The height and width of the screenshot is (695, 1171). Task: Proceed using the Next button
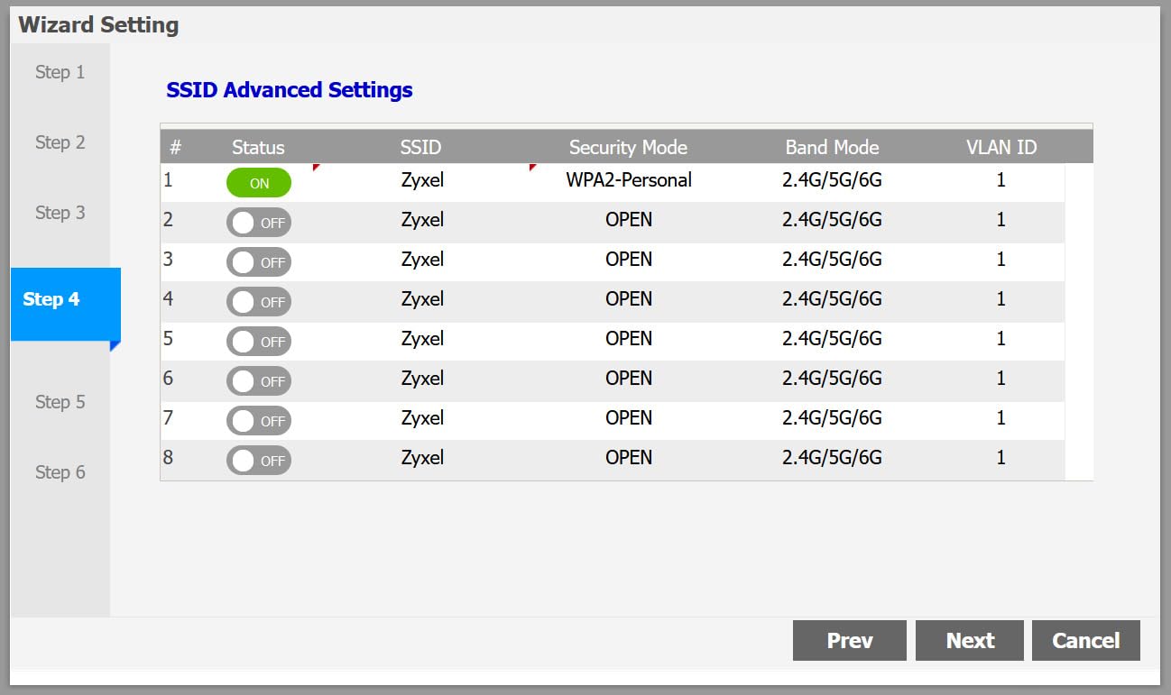(969, 640)
